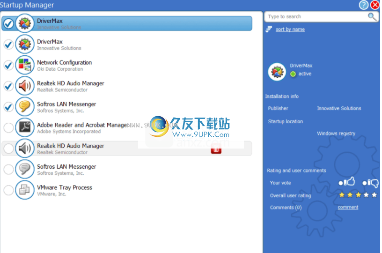Click the first rating star

tap(342, 195)
